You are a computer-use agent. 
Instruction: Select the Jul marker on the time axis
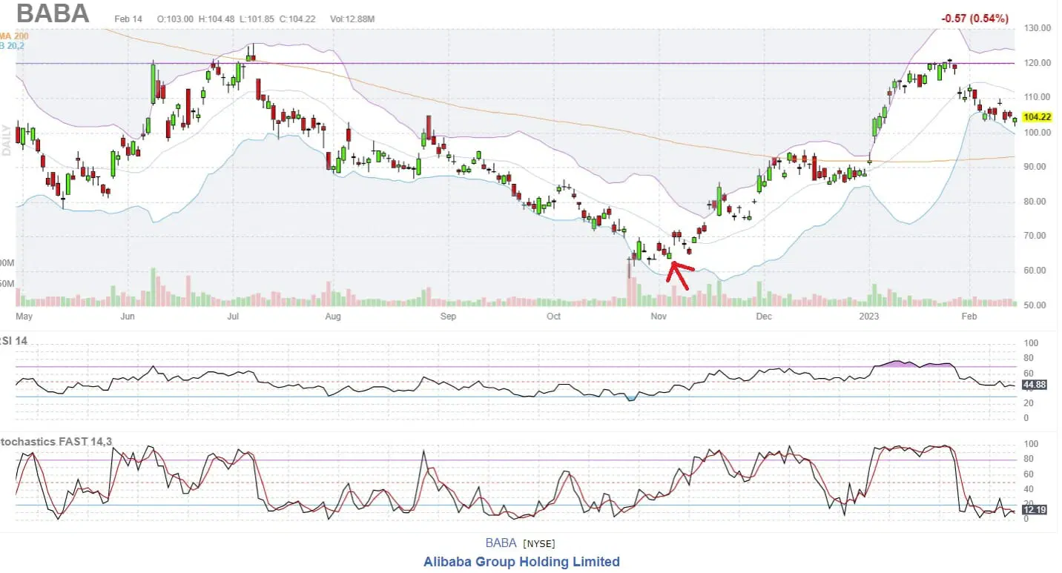pos(234,317)
